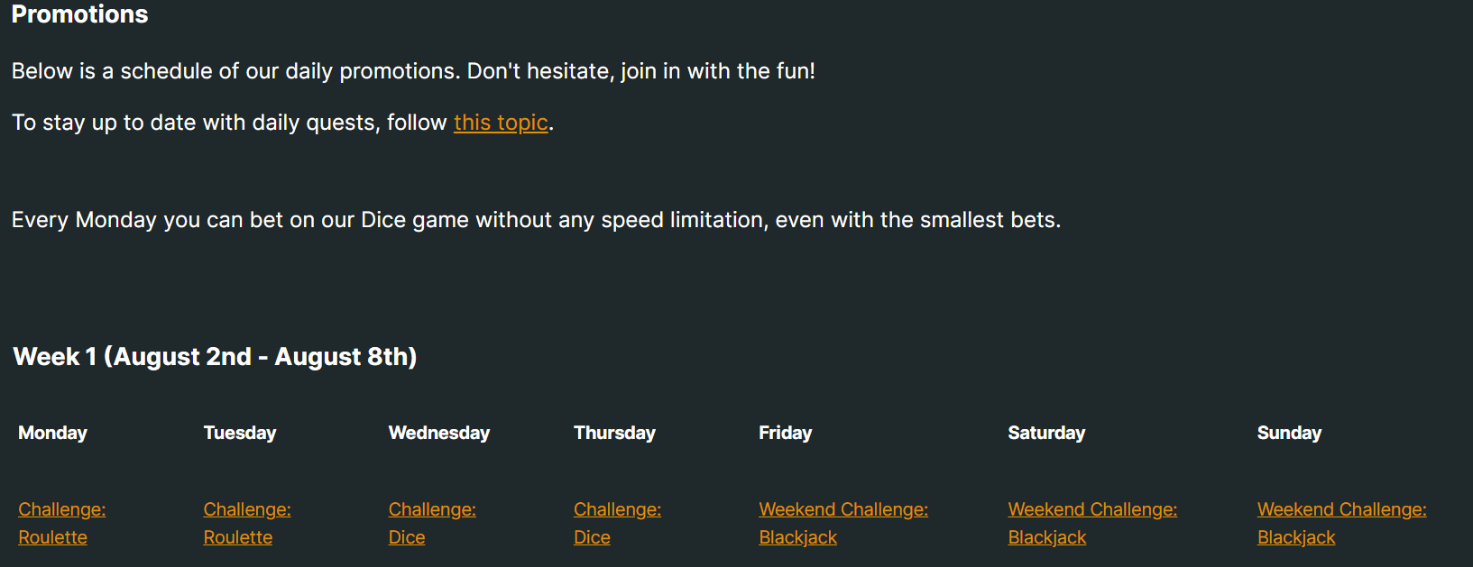The width and height of the screenshot is (1473, 567).
Task: Open Friday's Weekend Challenge: Blackjack link
Action: click(x=843, y=523)
